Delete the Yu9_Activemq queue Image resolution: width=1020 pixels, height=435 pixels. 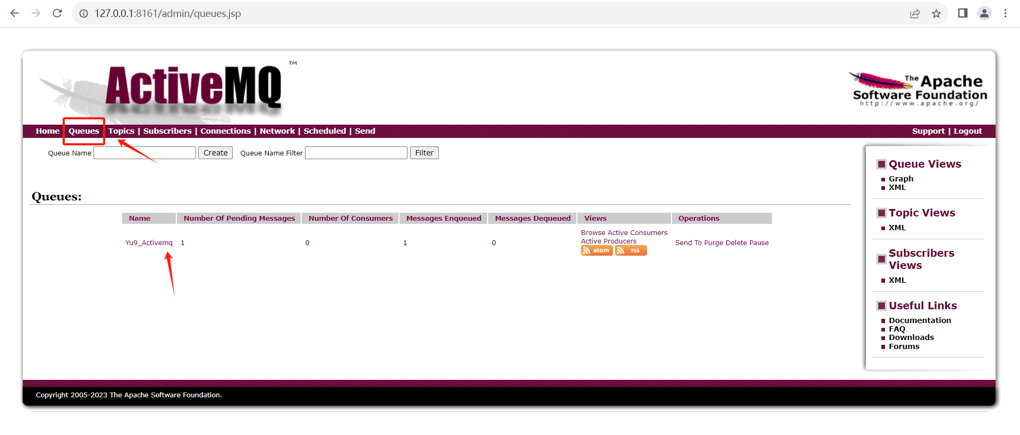pos(736,242)
